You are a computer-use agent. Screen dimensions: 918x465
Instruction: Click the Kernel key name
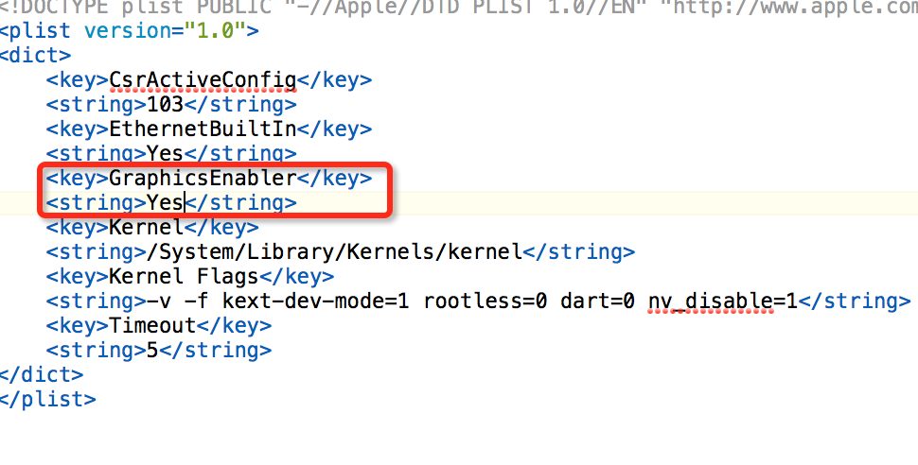[x=147, y=227]
